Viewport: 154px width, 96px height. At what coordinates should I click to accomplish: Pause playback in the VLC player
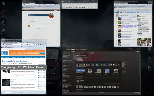(64, 7)
